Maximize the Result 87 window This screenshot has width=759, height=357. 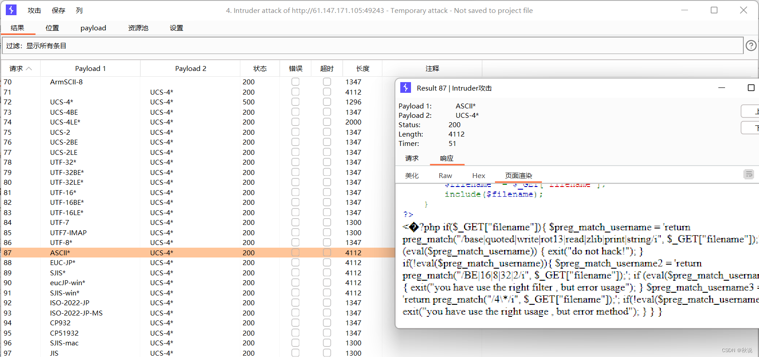(751, 88)
